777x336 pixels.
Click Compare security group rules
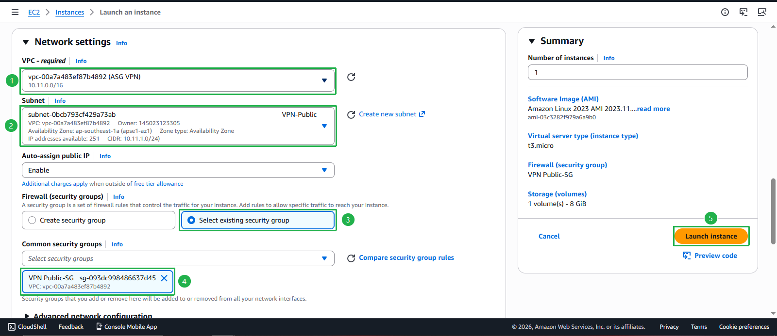pos(406,257)
